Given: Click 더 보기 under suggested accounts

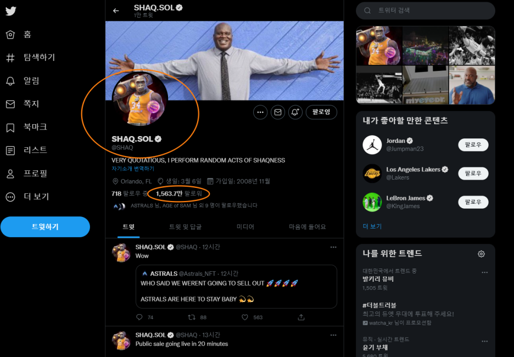Looking at the screenshot, I should coord(372,226).
